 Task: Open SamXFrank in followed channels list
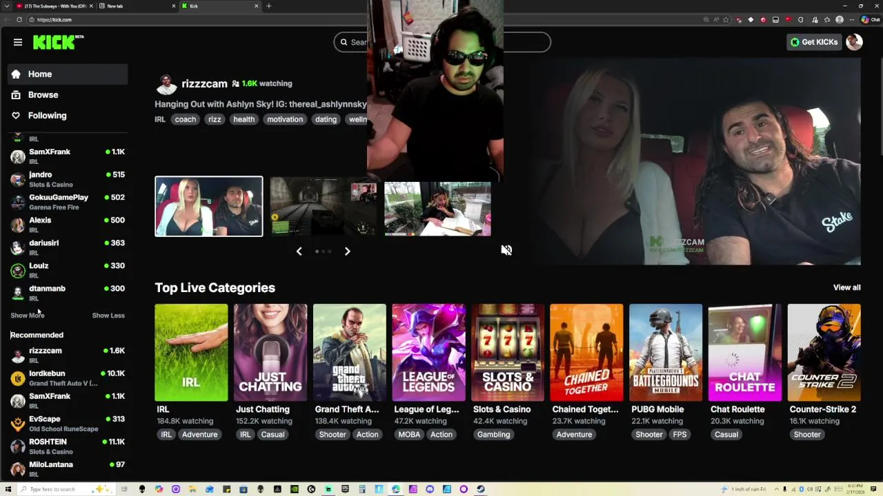(68, 156)
